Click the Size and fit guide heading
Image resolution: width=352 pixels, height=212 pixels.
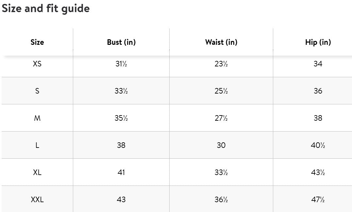(x=46, y=9)
